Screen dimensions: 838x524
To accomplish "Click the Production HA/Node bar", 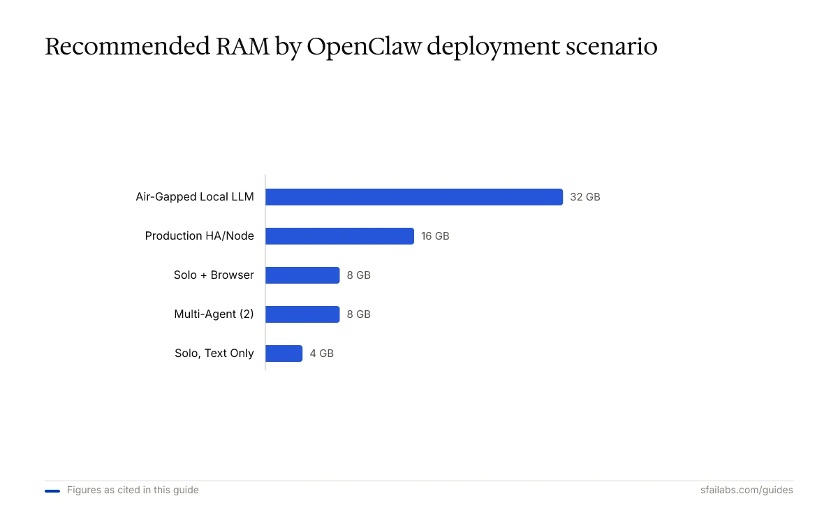I will click(339, 236).
